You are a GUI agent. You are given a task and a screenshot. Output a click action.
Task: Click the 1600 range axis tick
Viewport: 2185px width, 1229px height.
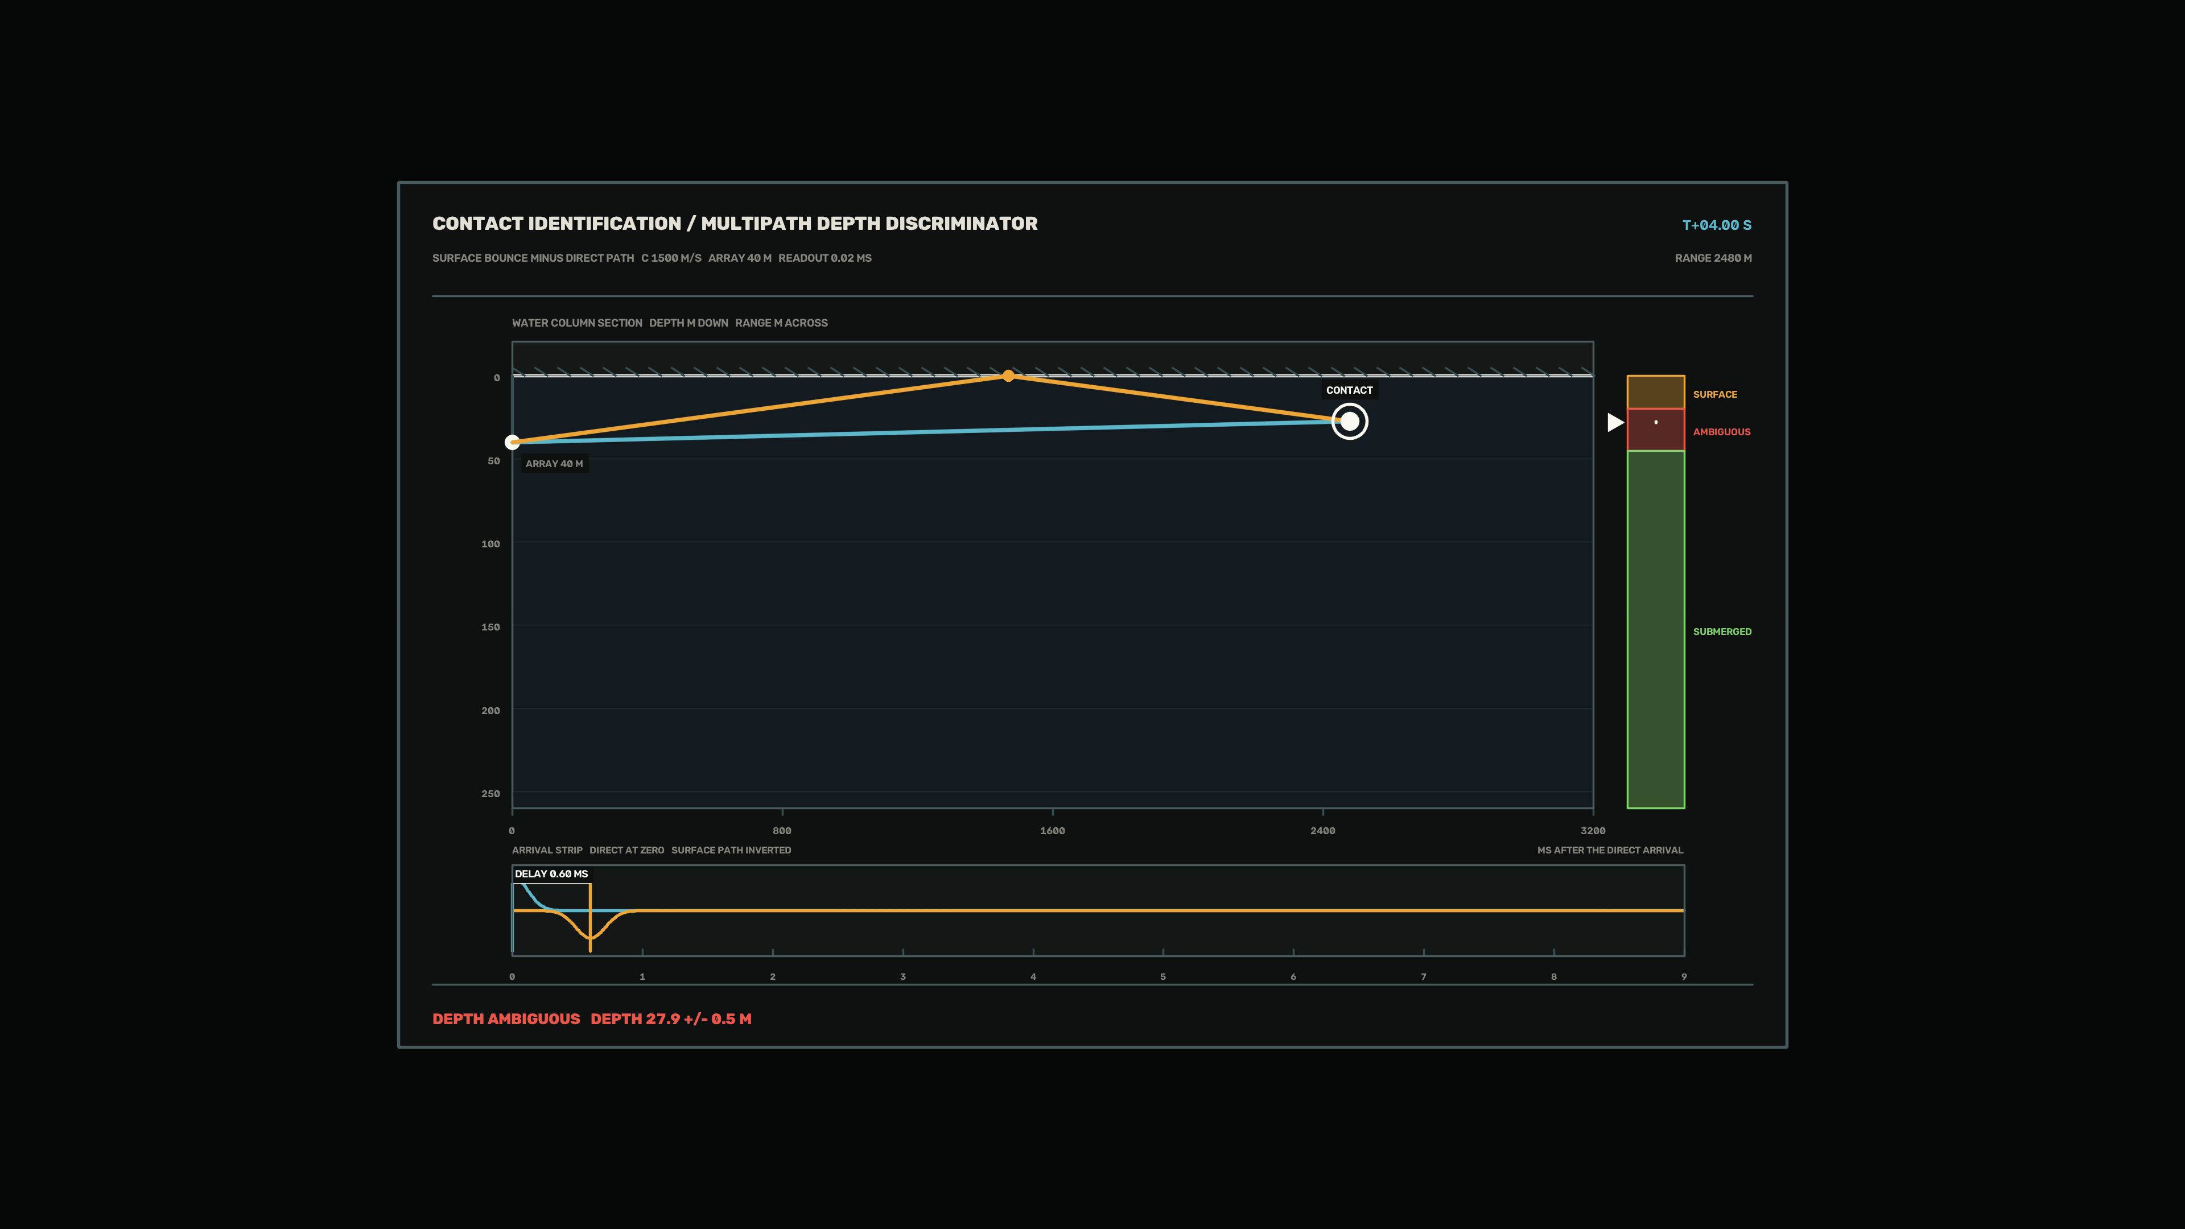point(1053,830)
